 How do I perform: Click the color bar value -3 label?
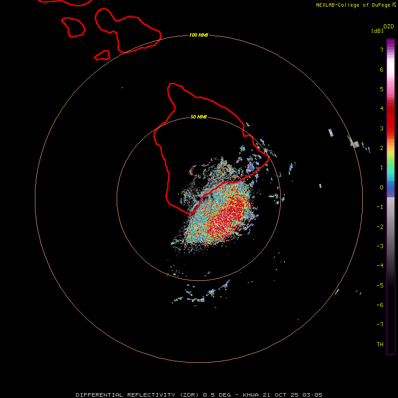tap(380, 246)
